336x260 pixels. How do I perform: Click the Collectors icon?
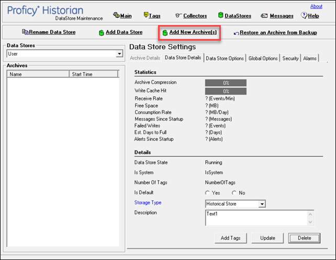(178, 15)
